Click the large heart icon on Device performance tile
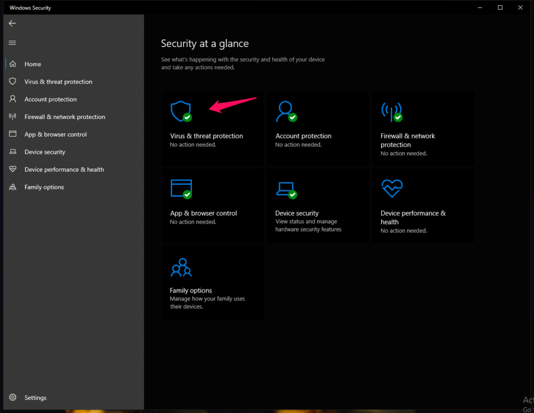534x413 pixels. tap(392, 188)
